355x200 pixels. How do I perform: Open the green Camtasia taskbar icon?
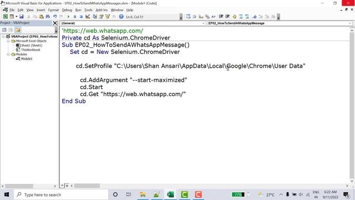pos(185,194)
